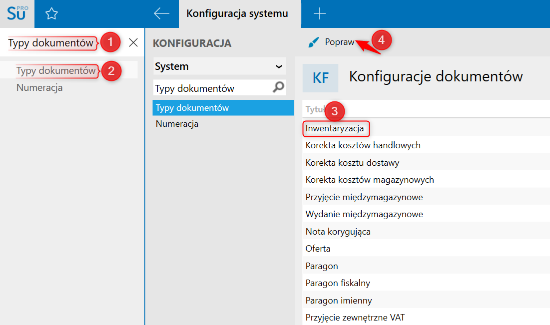This screenshot has height=325, width=550.
Task: Click the magnifier search icon
Action: (x=278, y=88)
